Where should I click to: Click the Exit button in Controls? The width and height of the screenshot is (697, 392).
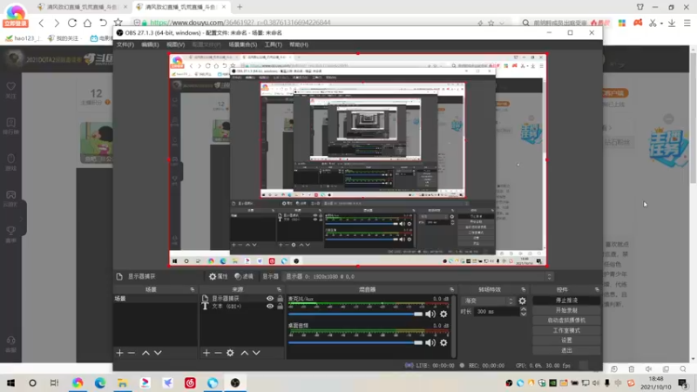(x=566, y=350)
